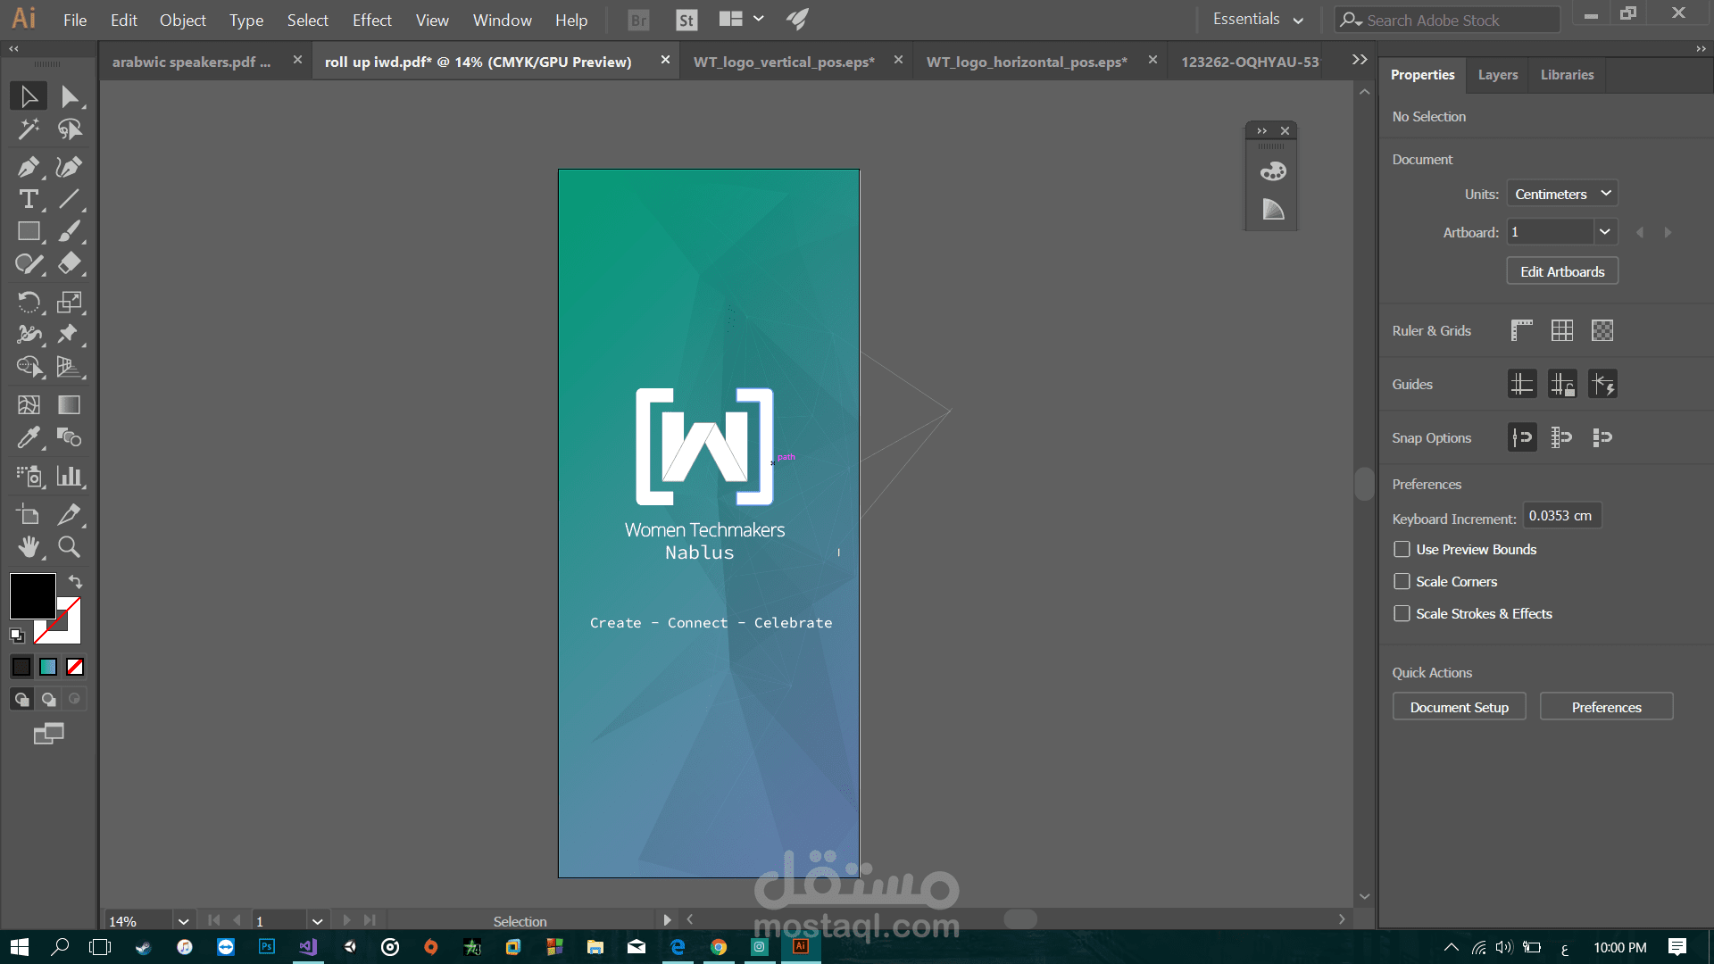The width and height of the screenshot is (1714, 964).
Task: Grab the Hand tool
Action: click(x=28, y=547)
